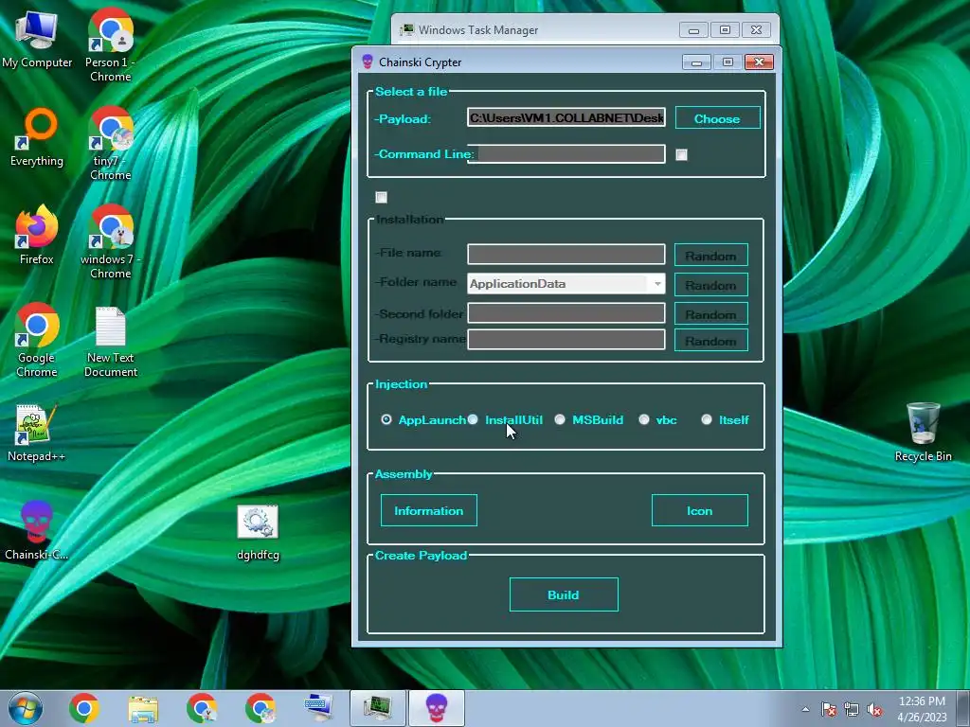The width and height of the screenshot is (970, 727).
Task: Select the Itself injection option
Action: pyautogui.click(x=707, y=419)
